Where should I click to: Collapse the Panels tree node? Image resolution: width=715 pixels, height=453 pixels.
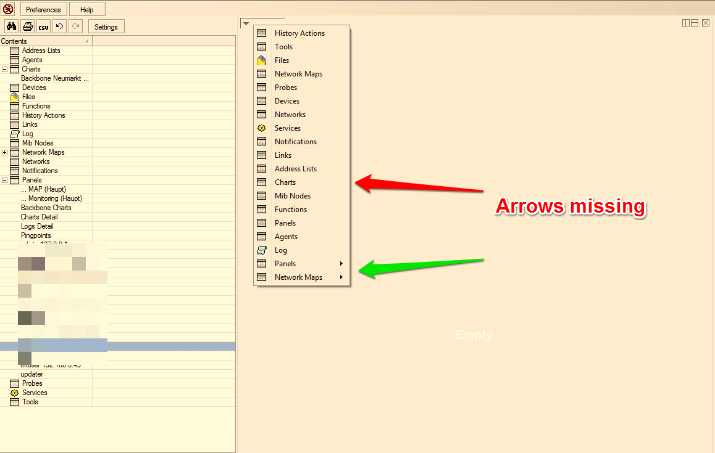click(4, 181)
